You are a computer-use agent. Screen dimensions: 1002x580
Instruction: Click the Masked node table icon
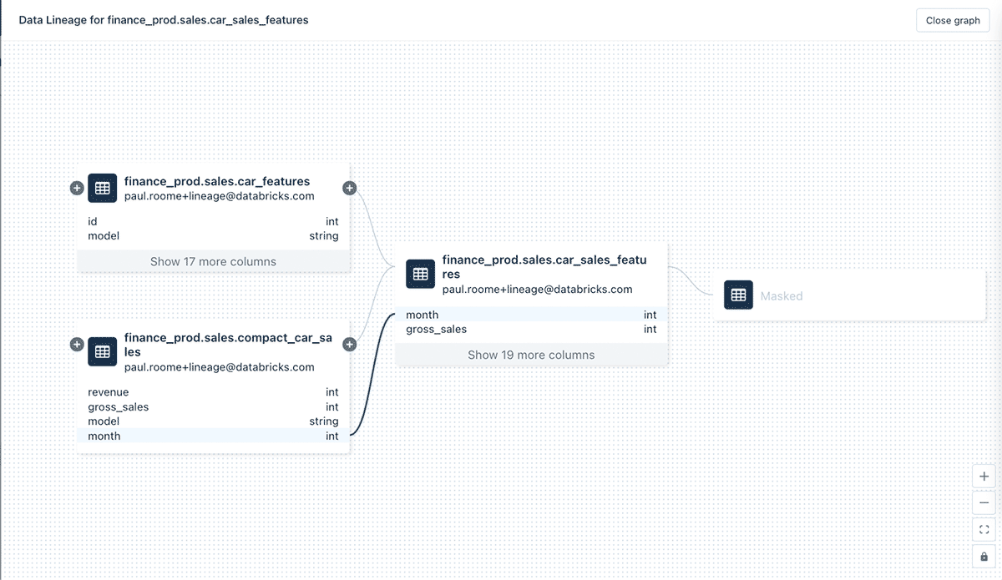pyautogui.click(x=738, y=295)
